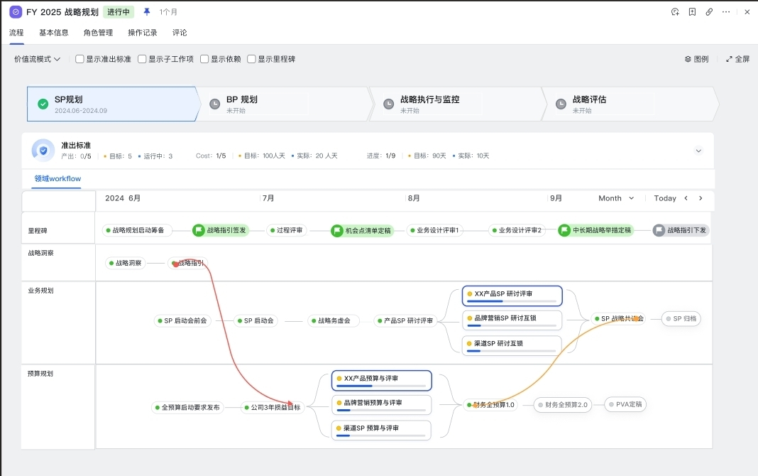
Task: Click the blue pin icon beside status
Action: [147, 12]
